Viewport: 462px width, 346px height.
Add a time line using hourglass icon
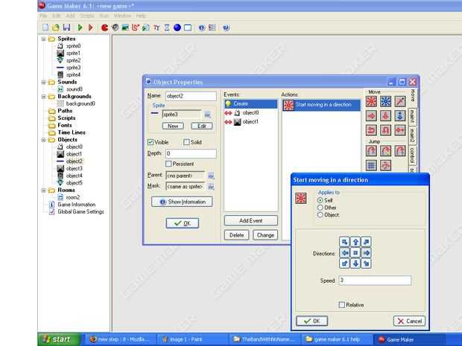click(x=167, y=28)
